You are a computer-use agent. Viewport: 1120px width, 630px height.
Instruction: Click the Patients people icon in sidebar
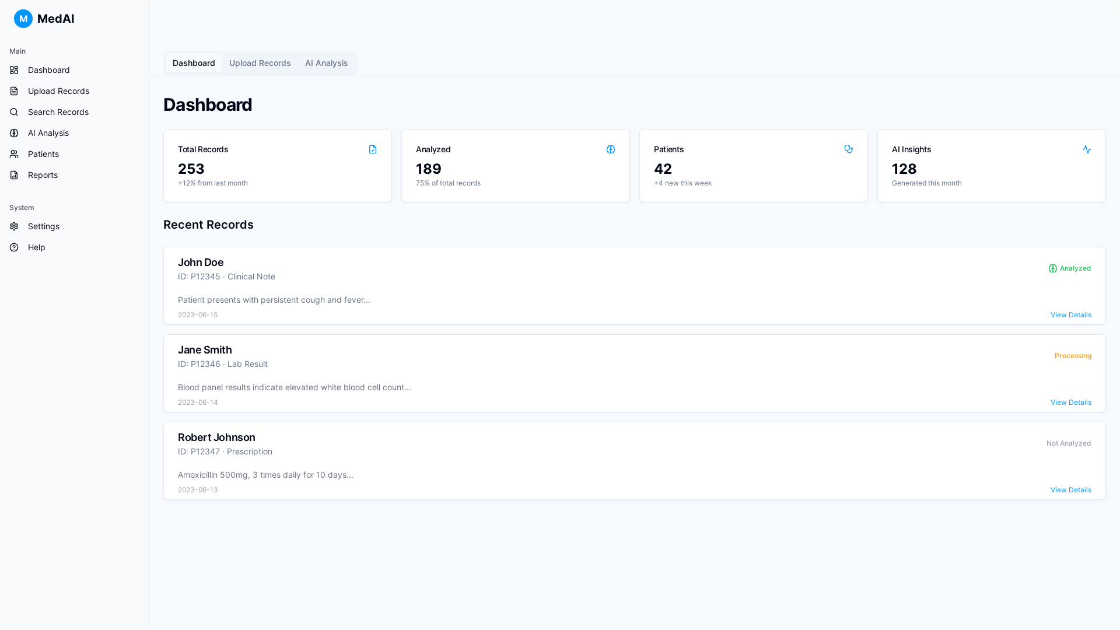pyautogui.click(x=14, y=154)
